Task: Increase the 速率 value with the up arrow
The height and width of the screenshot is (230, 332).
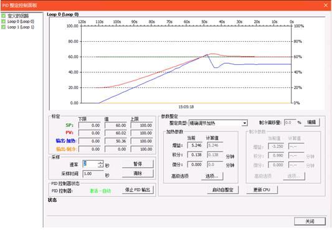Action: [101, 163]
